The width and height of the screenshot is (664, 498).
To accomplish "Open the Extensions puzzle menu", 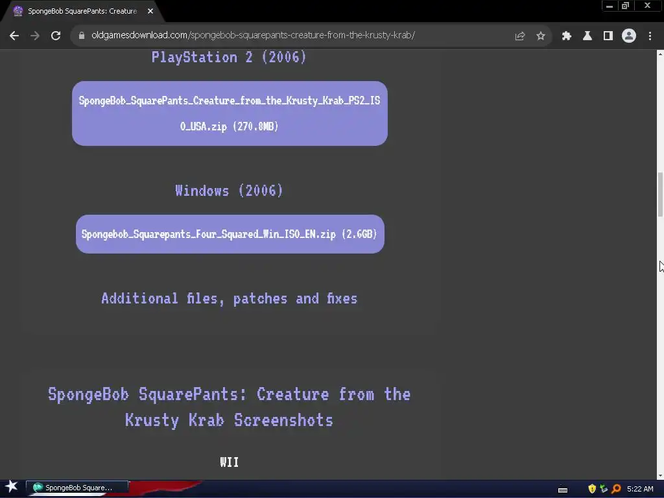I will pyautogui.click(x=567, y=36).
